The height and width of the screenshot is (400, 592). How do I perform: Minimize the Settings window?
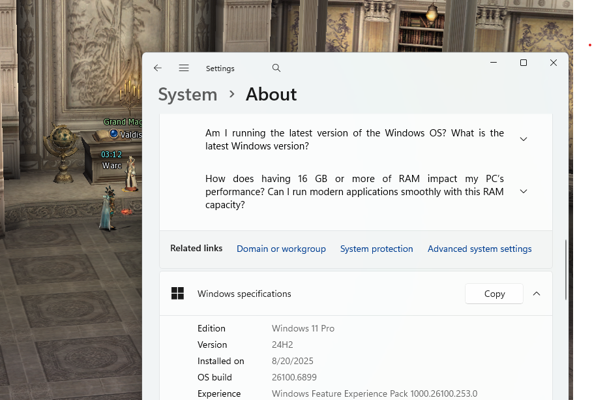(493, 63)
